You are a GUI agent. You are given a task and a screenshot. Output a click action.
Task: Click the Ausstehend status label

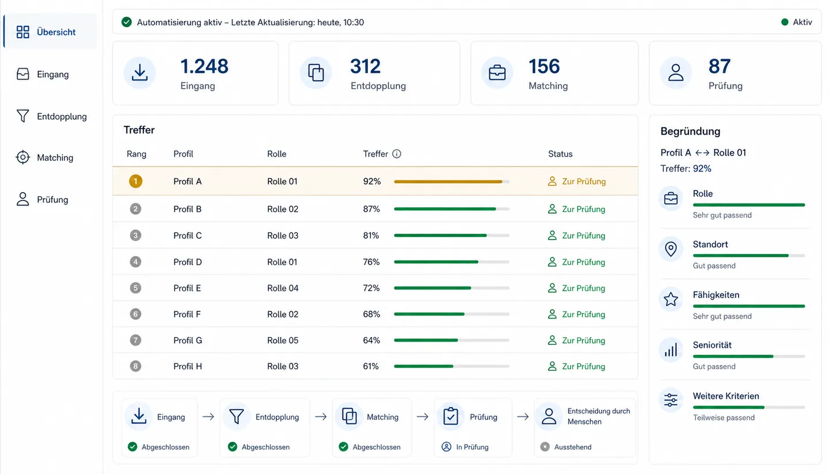pyautogui.click(x=573, y=447)
